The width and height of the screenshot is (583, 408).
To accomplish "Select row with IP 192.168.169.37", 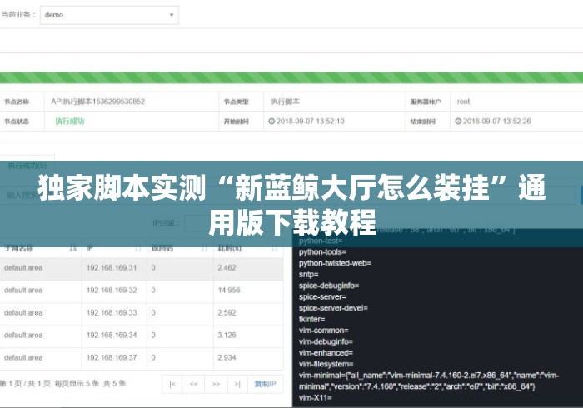I will tap(142, 357).
